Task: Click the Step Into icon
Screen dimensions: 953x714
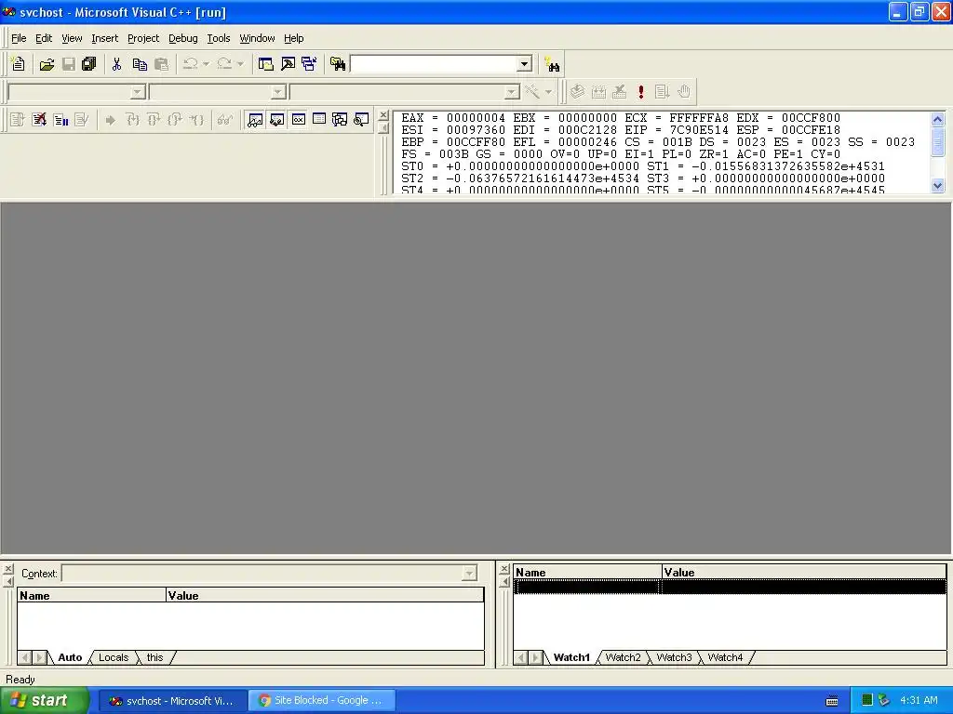Action: click(132, 120)
